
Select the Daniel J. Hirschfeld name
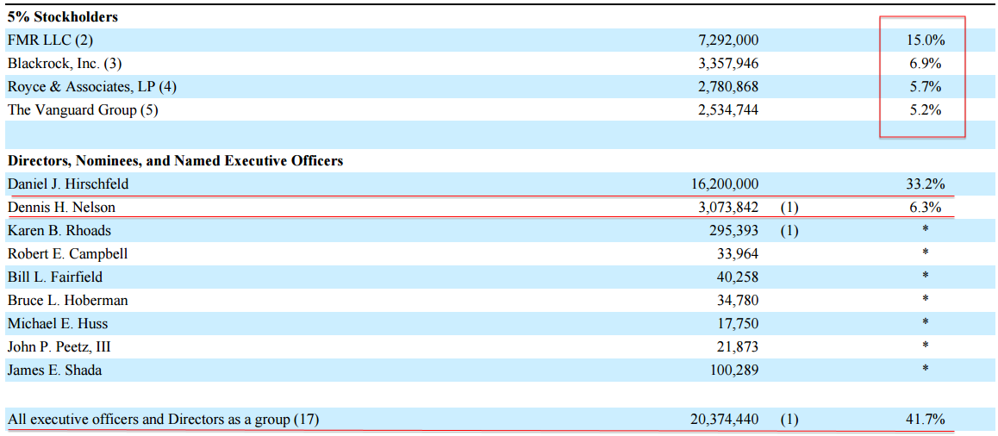coord(68,184)
